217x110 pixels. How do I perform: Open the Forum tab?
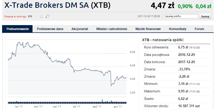(199, 29)
